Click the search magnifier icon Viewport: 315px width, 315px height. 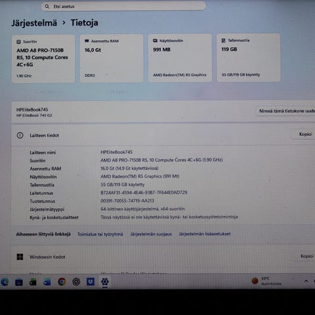coord(47,7)
